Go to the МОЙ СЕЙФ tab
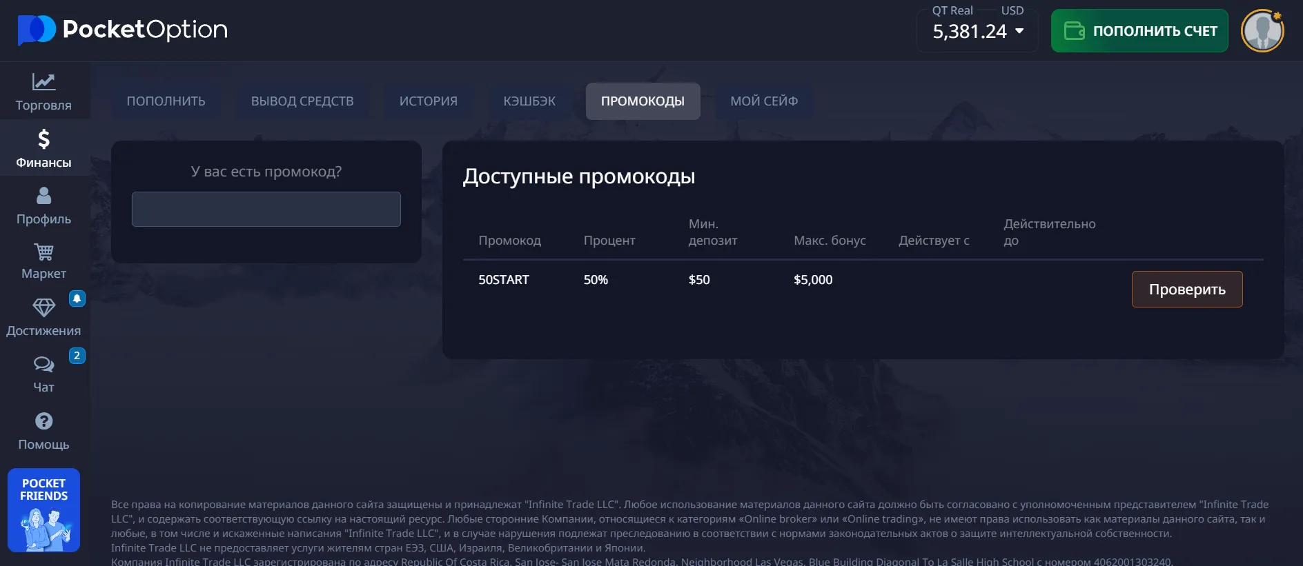 [x=764, y=101]
